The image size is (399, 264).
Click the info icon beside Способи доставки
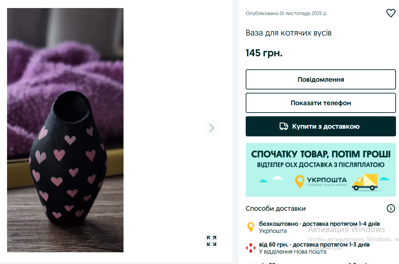coord(391,208)
